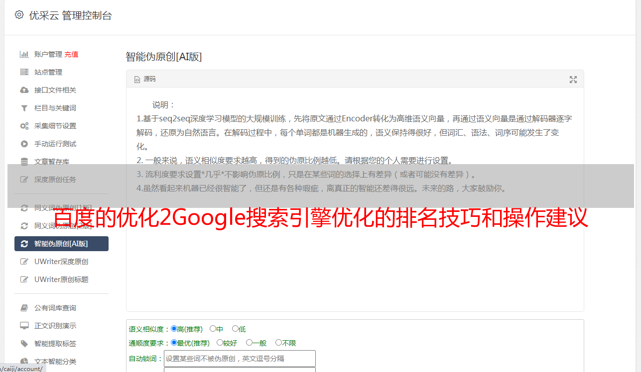The height and width of the screenshot is (372, 641).
Task: Select 不限 for 通顺度要求
Action: (278, 343)
